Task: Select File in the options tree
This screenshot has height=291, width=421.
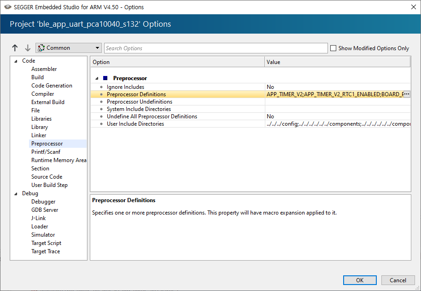Action: [x=35, y=111]
